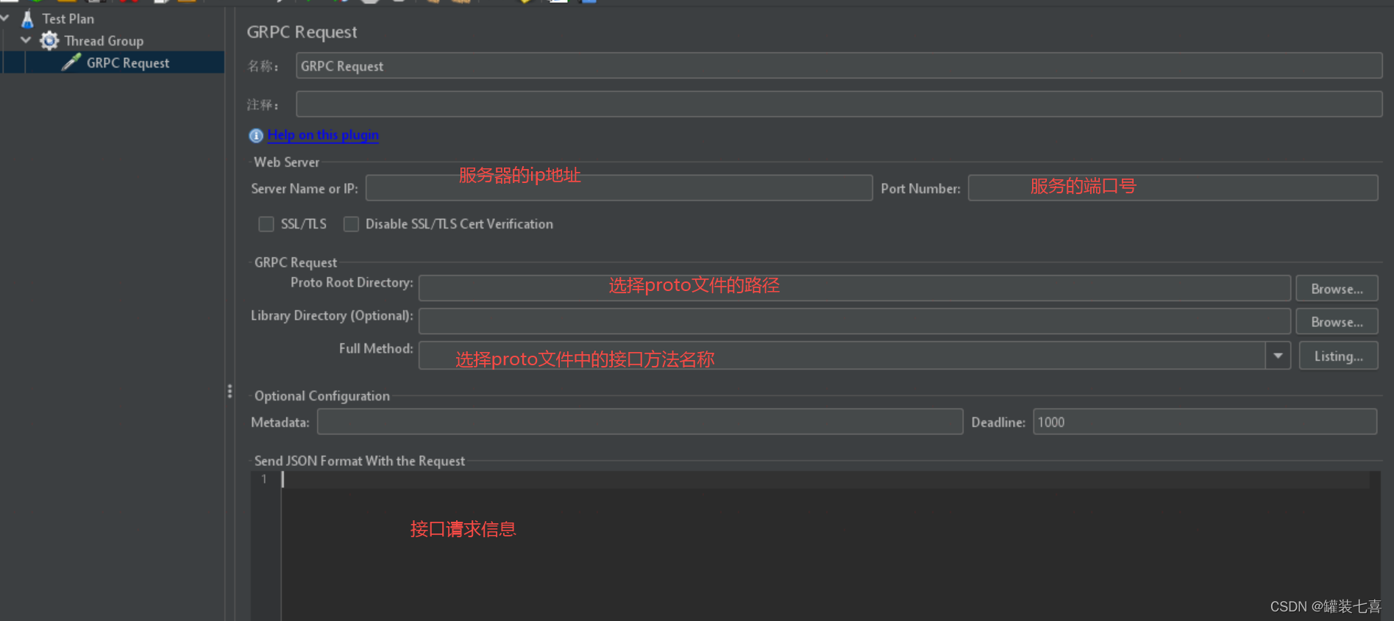Focus the name field containing GRPC Request
Viewport: 1394px width, 621px height.
coord(839,65)
